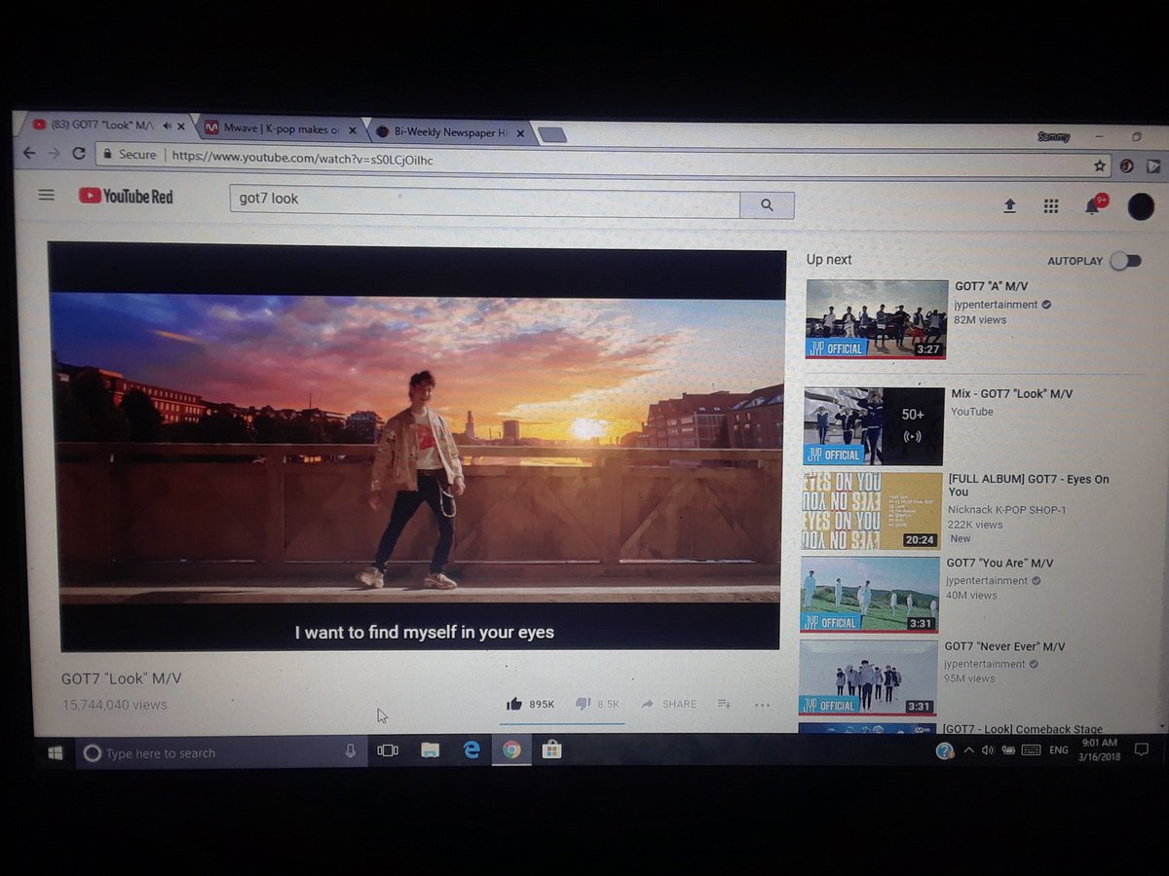Image resolution: width=1169 pixels, height=876 pixels.
Task: Launch Microsoft Edge from the taskbar
Action: click(471, 749)
